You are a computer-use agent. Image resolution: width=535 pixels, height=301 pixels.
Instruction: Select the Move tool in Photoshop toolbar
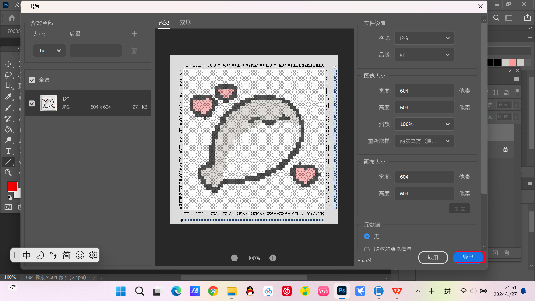pyautogui.click(x=8, y=64)
